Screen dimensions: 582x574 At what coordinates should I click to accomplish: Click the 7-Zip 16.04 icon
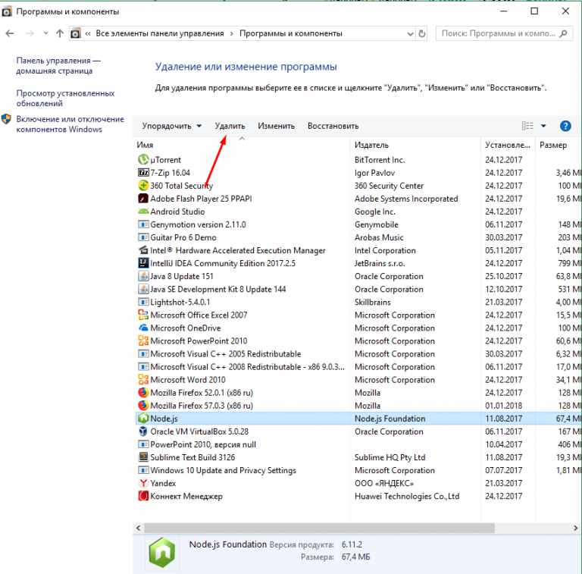[x=143, y=173]
